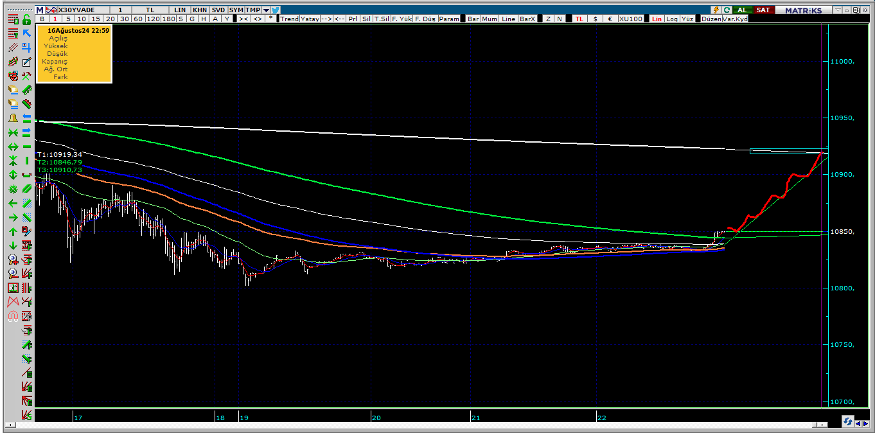Click the chart icon beside X30YVADE

click(51, 10)
